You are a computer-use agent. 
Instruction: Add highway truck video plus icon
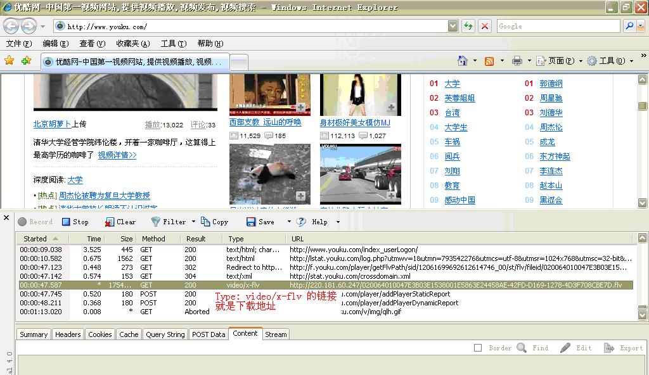coord(391,196)
